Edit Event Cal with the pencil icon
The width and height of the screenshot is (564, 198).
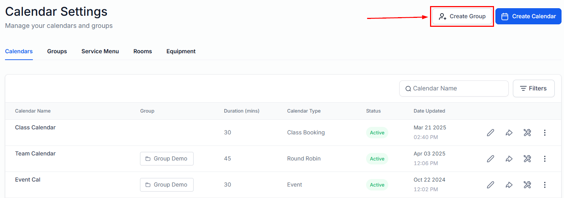pyautogui.click(x=490, y=185)
